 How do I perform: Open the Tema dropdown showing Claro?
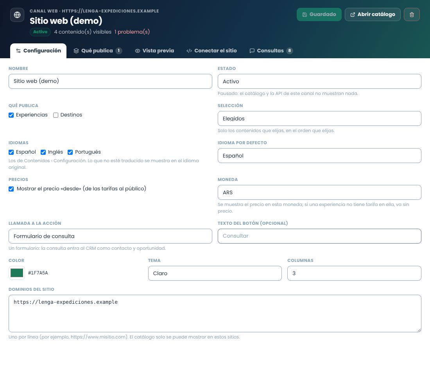(215, 273)
